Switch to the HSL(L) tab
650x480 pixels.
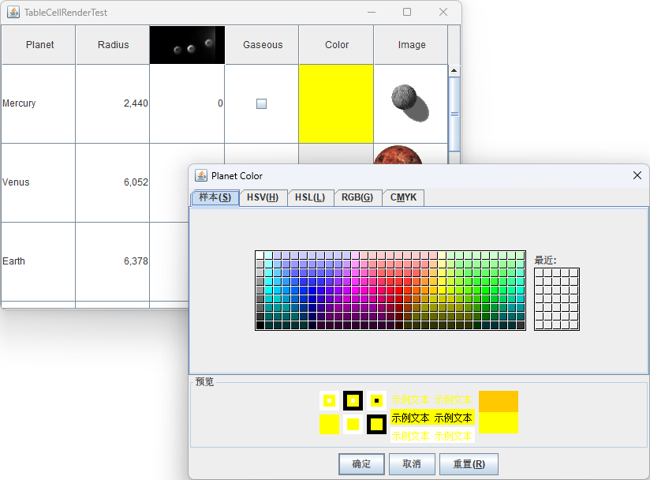click(x=310, y=197)
